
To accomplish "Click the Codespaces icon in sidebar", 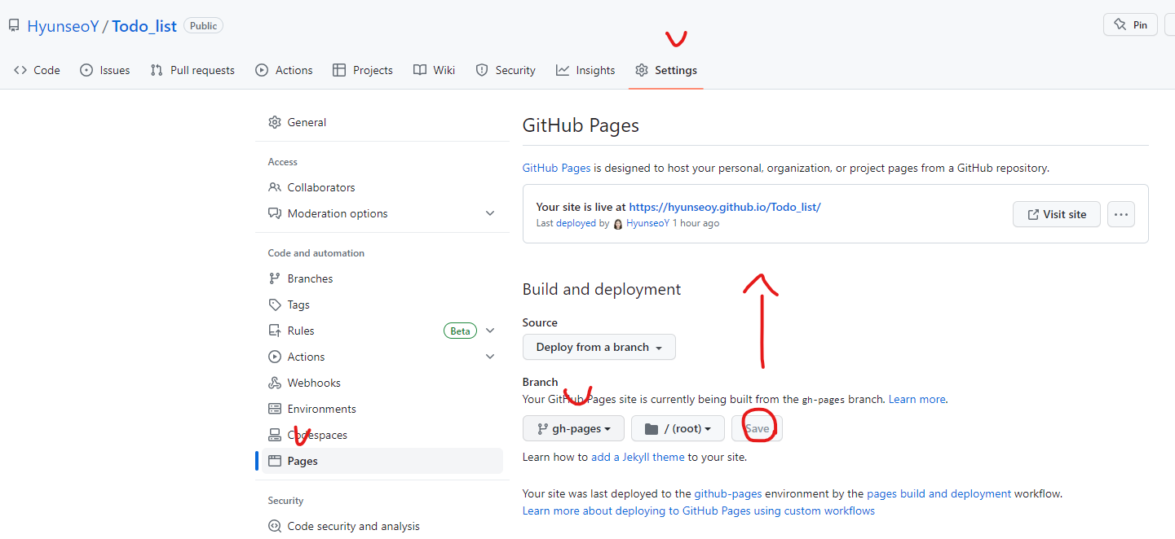I will (x=275, y=435).
